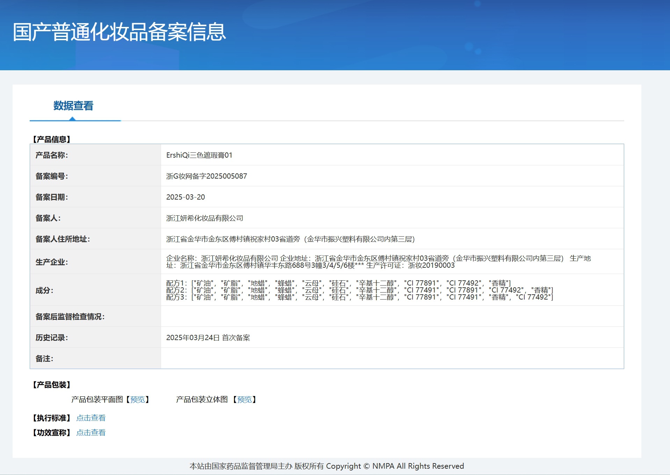670x475 pixels.
Task: Click the 配方1 ingredients line
Action: [x=338, y=283]
